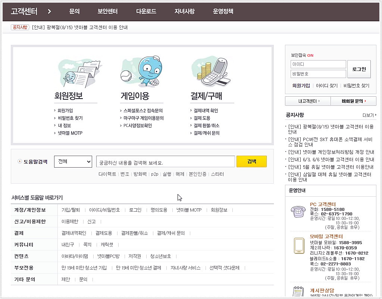The width and height of the screenshot is (382, 299).
Task: Click the smartphone icon beside 모바일 고객센터
Action: (299, 246)
